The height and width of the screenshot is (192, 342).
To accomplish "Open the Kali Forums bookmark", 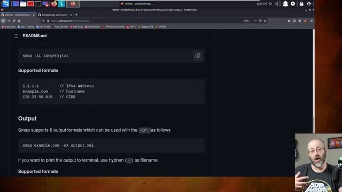I will (60, 27).
